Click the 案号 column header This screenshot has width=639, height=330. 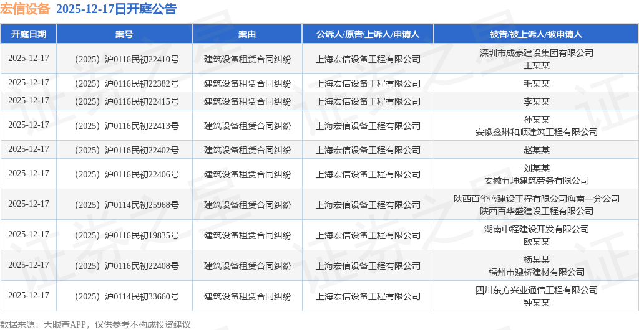click(124, 34)
